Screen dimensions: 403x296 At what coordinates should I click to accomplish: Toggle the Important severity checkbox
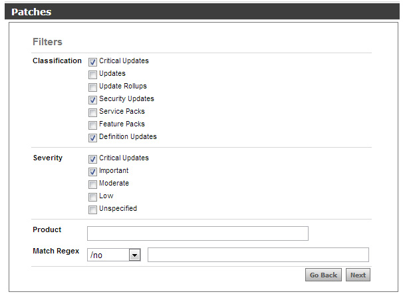pos(92,172)
